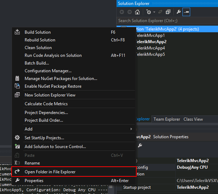Click the Property Pages wrench in Properties panel

point(140,145)
